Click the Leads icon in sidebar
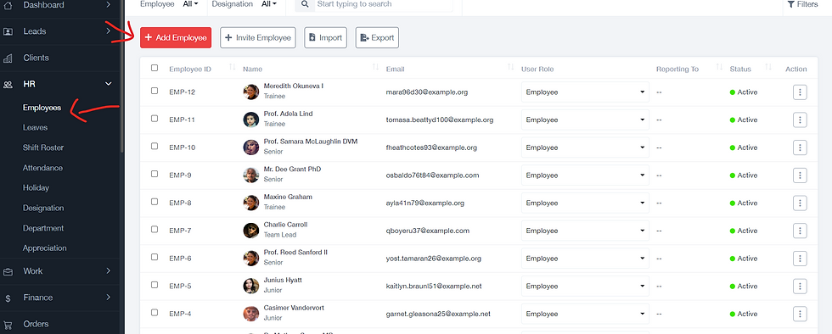This screenshot has height=334, width=832. click(8, 31)
